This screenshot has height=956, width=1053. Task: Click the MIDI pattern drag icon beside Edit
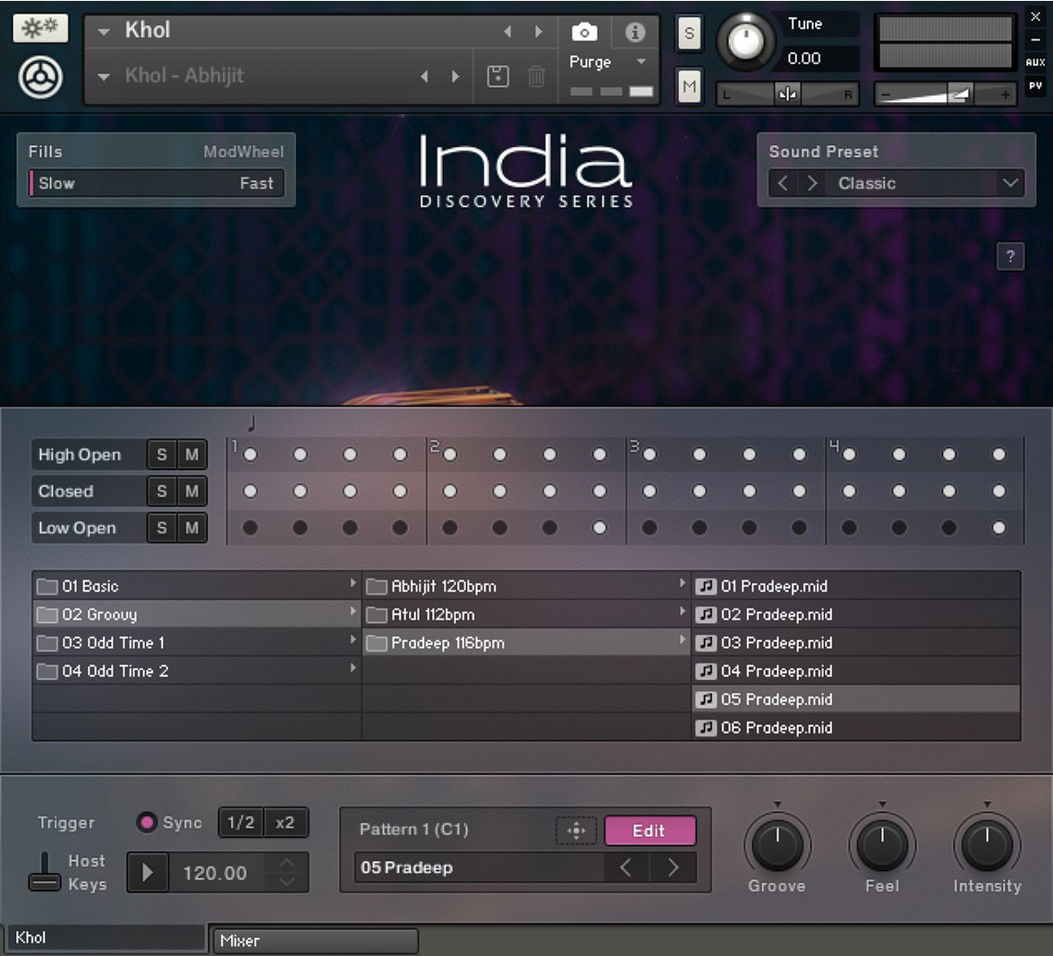click(x=576, y=831)
